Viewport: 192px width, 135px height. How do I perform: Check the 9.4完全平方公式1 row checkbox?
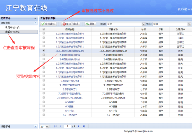click(44, 80)
